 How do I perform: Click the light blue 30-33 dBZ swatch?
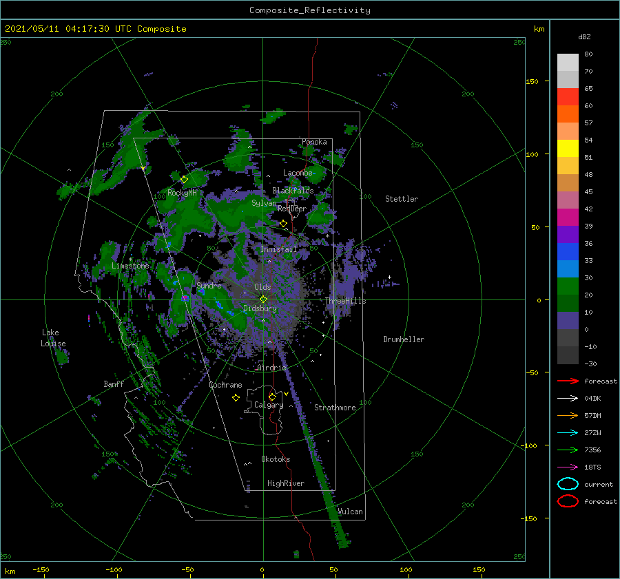[x=568, y=269]
